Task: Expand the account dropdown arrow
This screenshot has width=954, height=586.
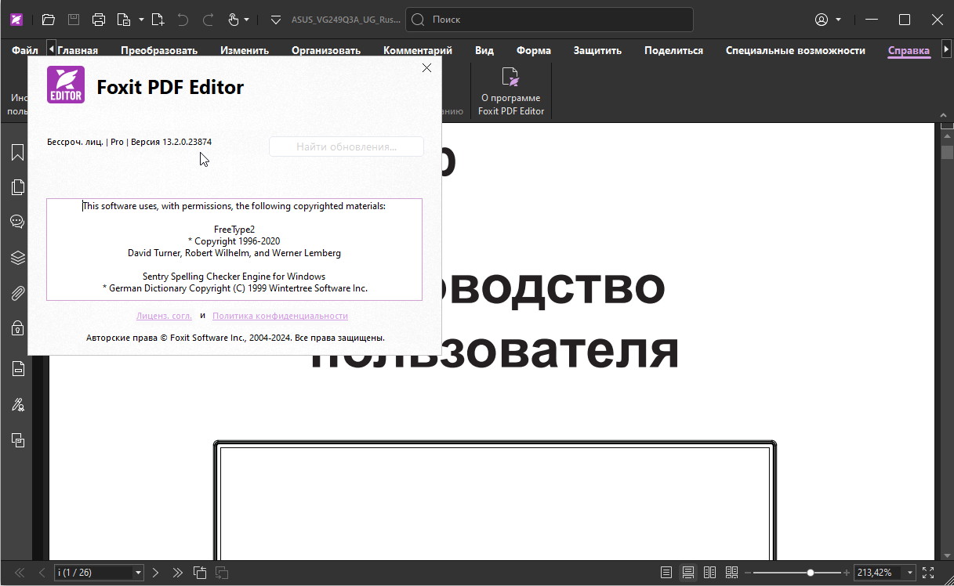Action: point(839,20)
